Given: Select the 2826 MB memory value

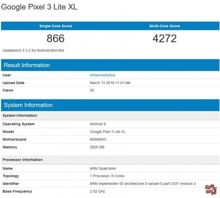Looking at the screenshot, I should coord(98,147).
